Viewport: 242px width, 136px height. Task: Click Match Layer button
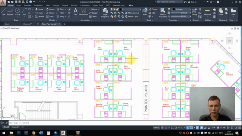tap(132, 17)
